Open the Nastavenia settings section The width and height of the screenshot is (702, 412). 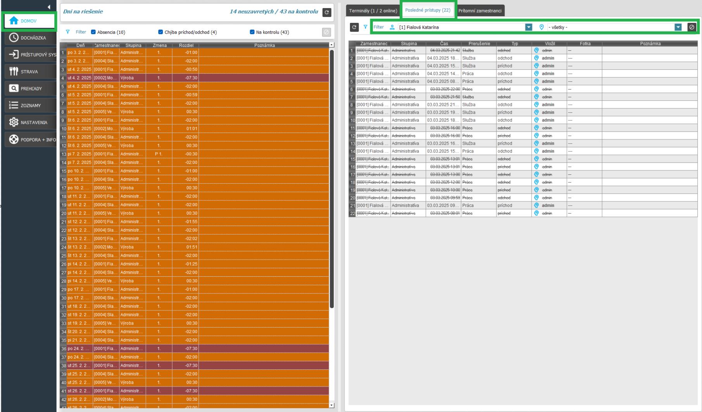click(x=30, y=122)
